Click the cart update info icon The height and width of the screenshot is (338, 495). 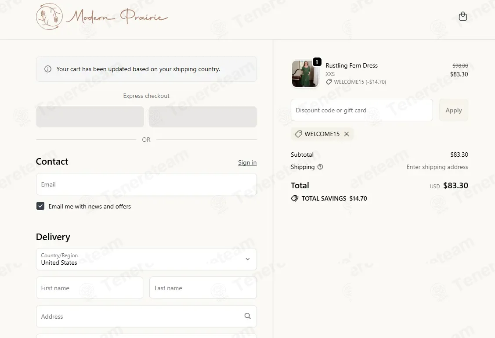[48, 69]
